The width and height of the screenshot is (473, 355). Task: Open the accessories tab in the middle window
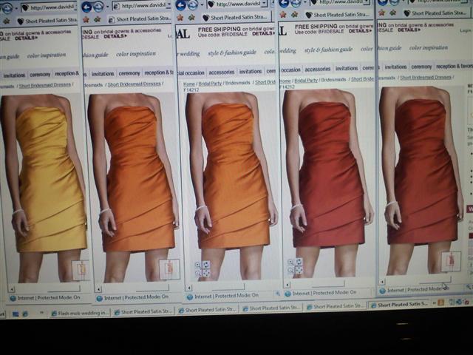click(222, 72)
